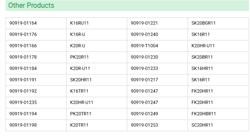Select part number 90919-01198

(23, 125)
